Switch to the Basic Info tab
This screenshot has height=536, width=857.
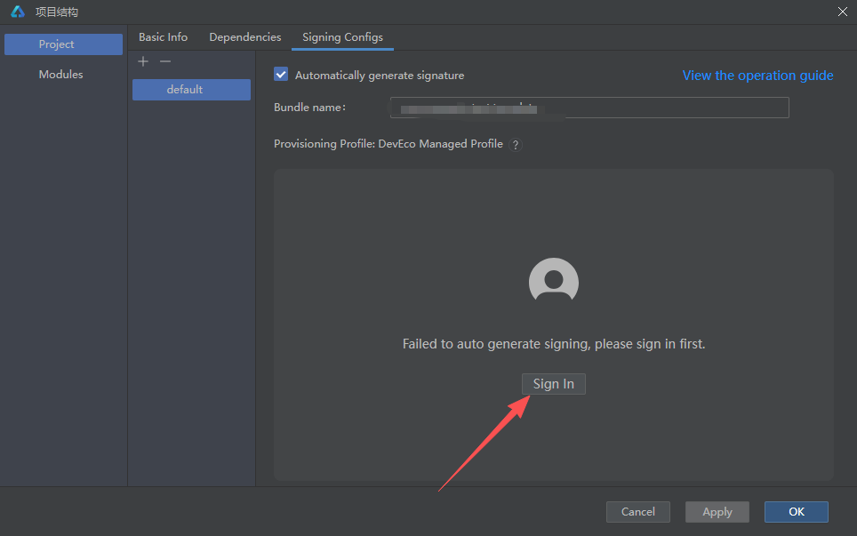click(163, 37)
